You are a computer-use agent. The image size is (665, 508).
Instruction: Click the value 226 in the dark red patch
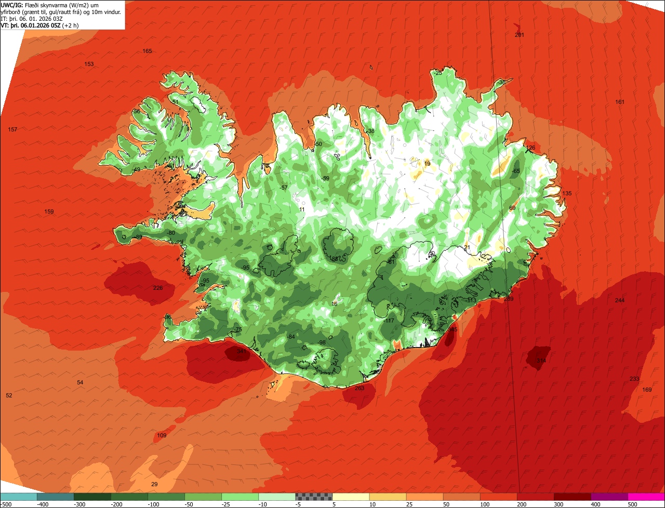coord(158,288)
